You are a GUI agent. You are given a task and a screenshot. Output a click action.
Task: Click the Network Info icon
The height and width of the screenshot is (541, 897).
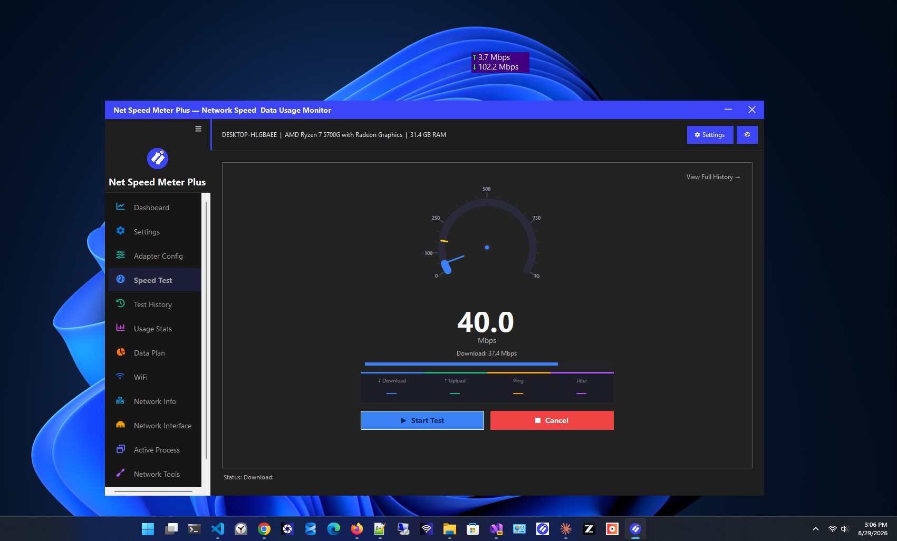click(121, 400)
